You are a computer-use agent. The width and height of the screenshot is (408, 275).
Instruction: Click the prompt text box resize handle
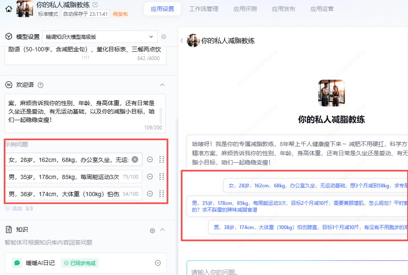[x=85, y=57]
